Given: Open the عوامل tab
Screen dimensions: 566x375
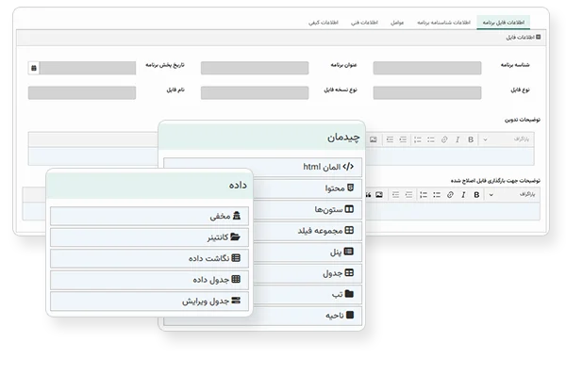Looking at the screenshot, I should 397,23.
